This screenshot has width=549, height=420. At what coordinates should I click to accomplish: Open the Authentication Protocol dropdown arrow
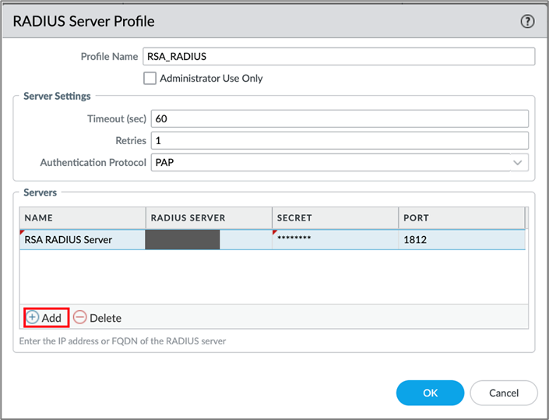coord(519,162)
